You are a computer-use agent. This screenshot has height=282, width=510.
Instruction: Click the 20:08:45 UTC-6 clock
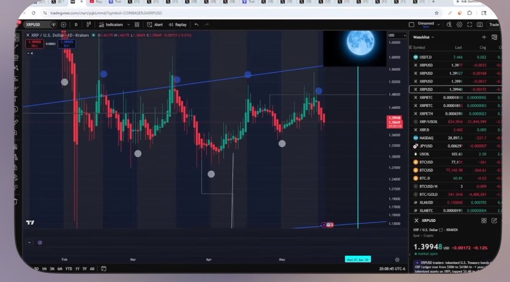pos(392,269)
